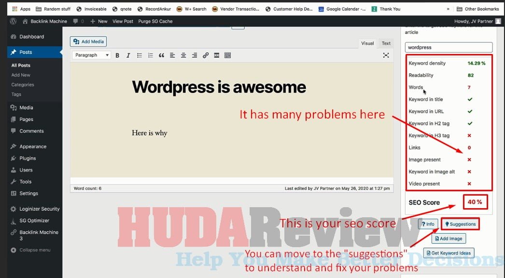Image resolution: width=505 pixels, height=278 pixels.
Task: Click the Add Media button
Action: click(x=88, y=41)
